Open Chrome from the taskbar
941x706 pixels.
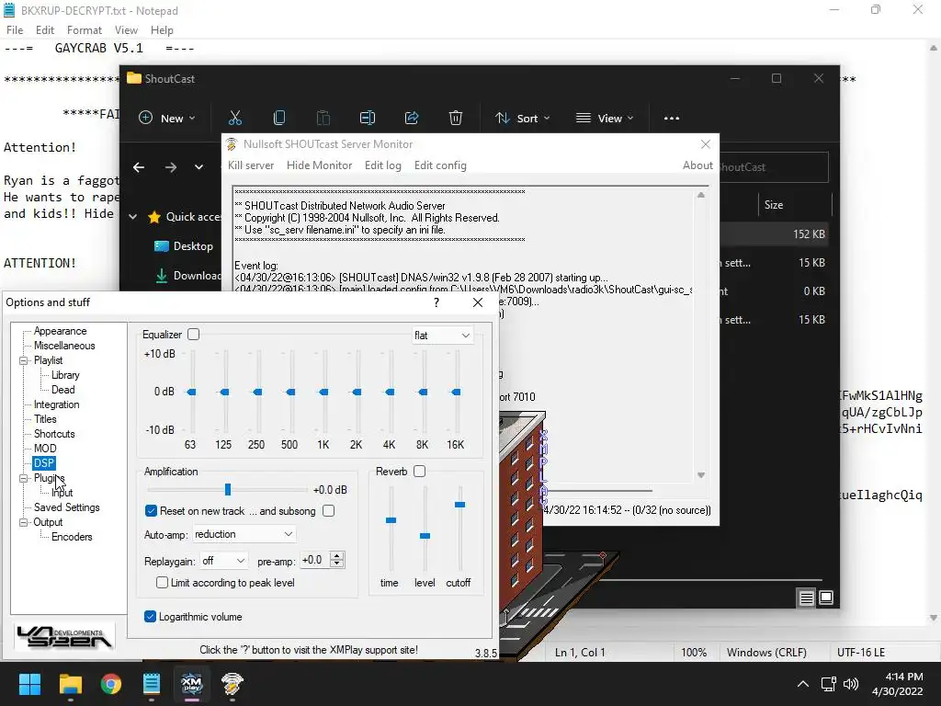click(x=111, y=684)
